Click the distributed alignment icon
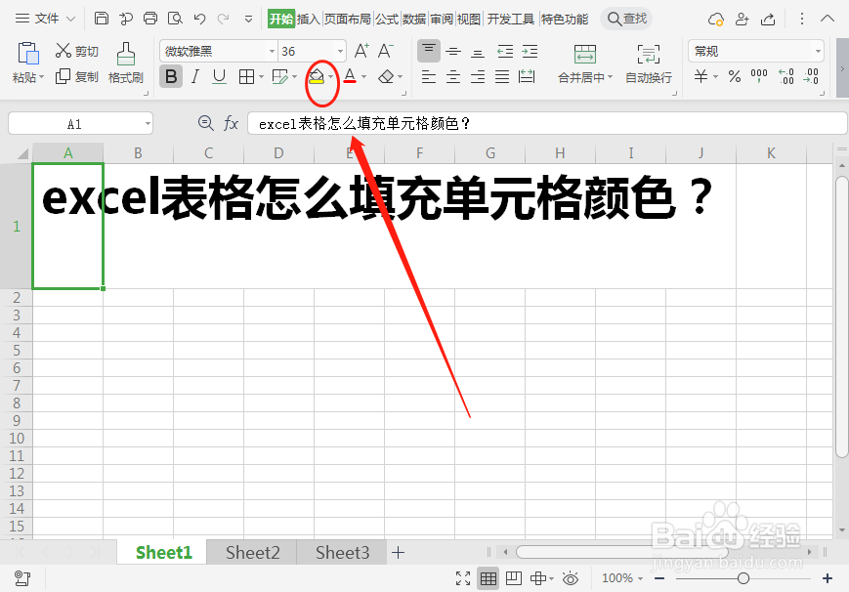 click(527, 76)
